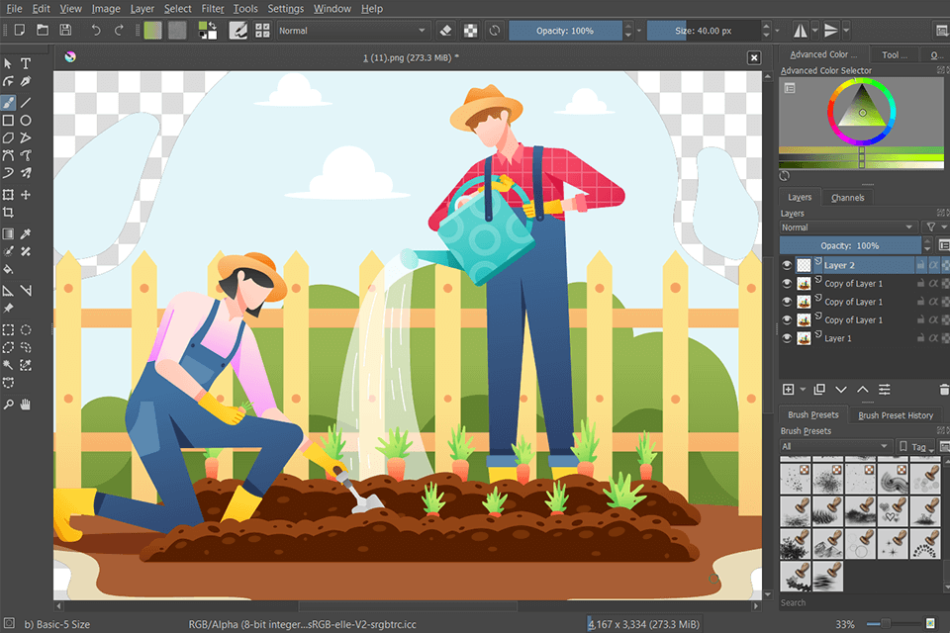Toggle vertical mirror tool
Image resolution: width=950 pixels, height=633 pixels.
831,31
